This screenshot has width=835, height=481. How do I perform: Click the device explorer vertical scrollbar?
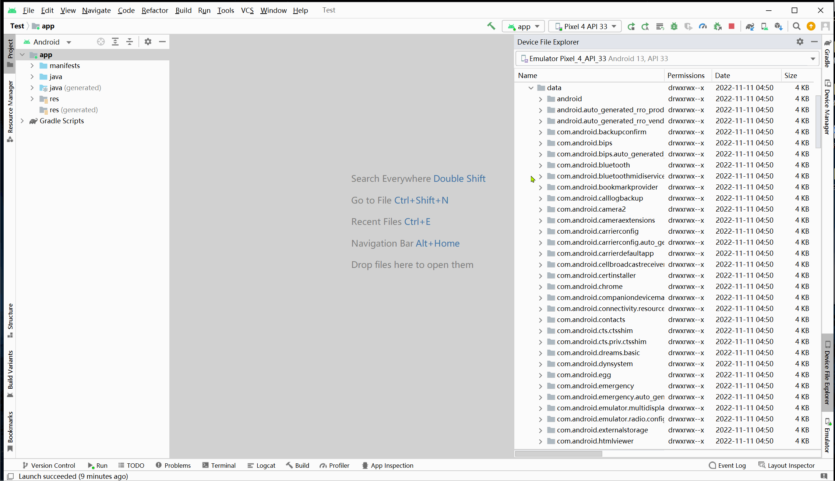(x=818, y=121)
